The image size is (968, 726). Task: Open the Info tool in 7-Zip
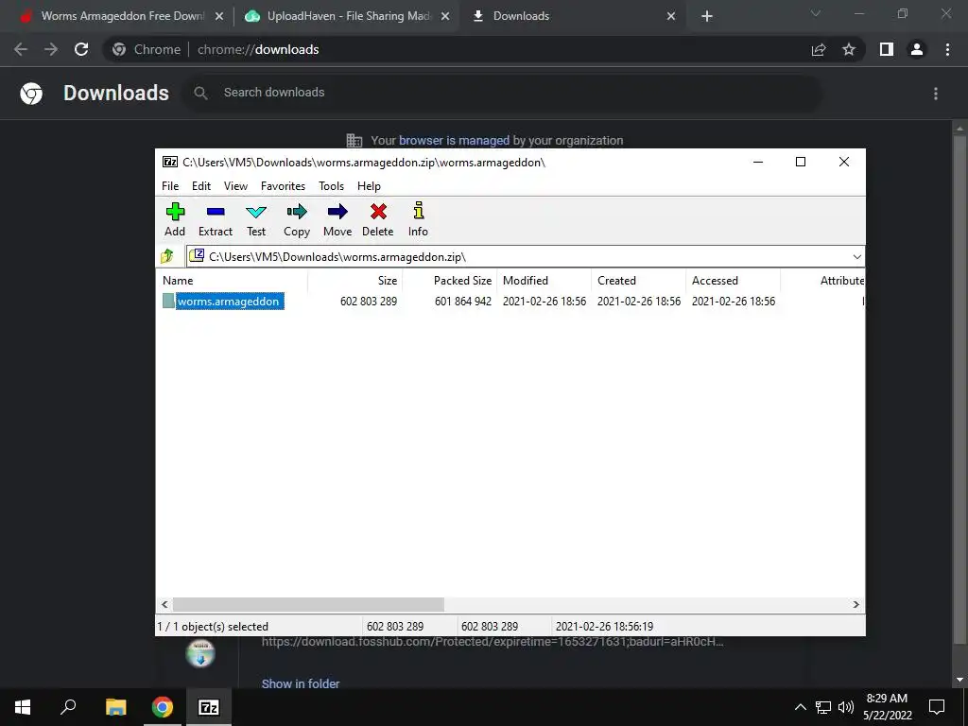click(x=419, y=211)
